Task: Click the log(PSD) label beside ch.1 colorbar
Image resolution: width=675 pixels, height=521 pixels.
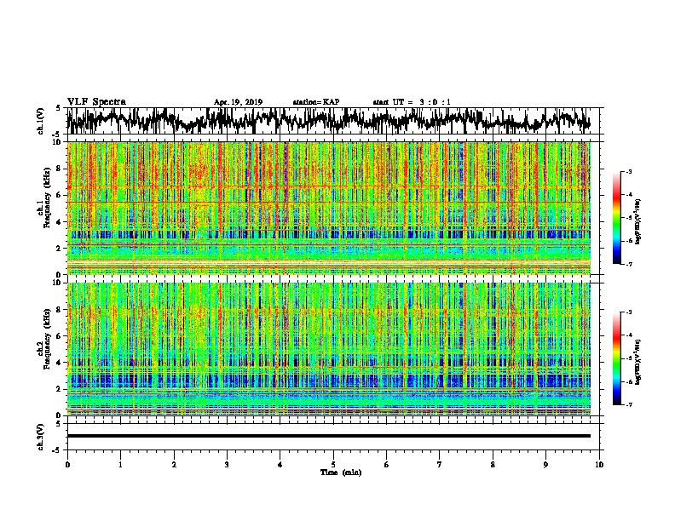Action: tap(638, 222)
